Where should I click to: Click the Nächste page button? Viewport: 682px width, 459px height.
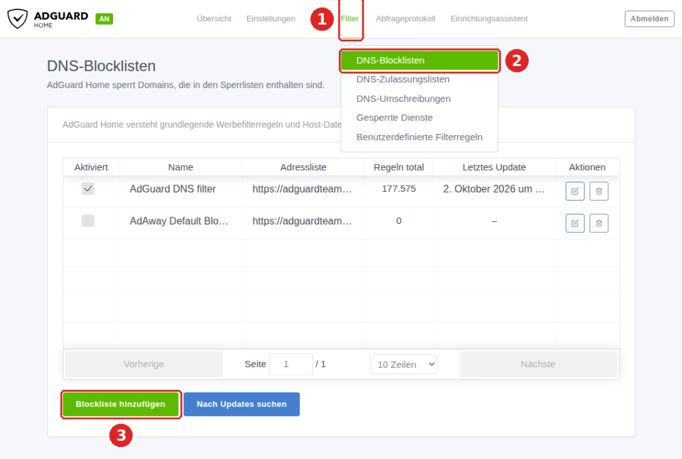[538, 364]
